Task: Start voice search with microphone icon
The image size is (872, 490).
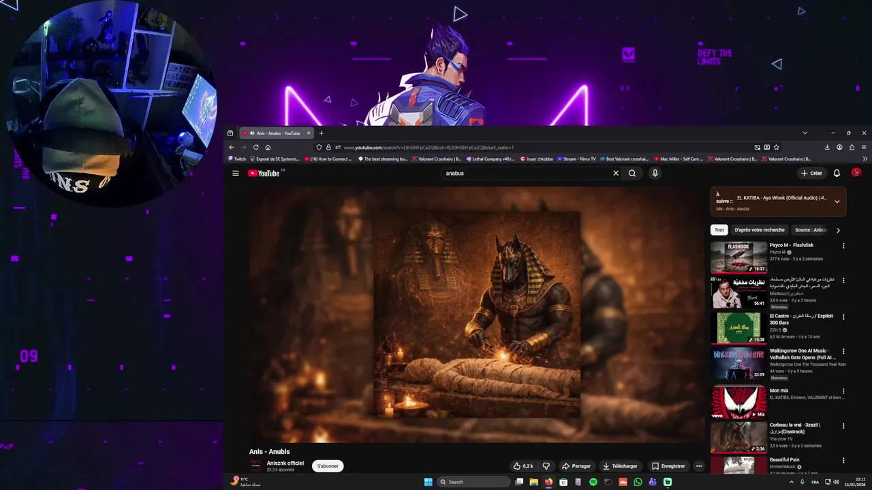Action: tap(655, 174)
